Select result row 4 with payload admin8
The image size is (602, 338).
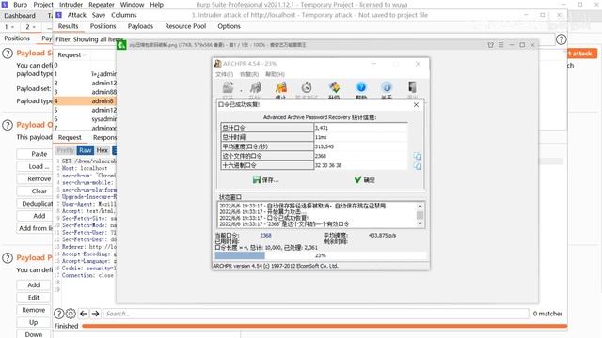point(85,101)
